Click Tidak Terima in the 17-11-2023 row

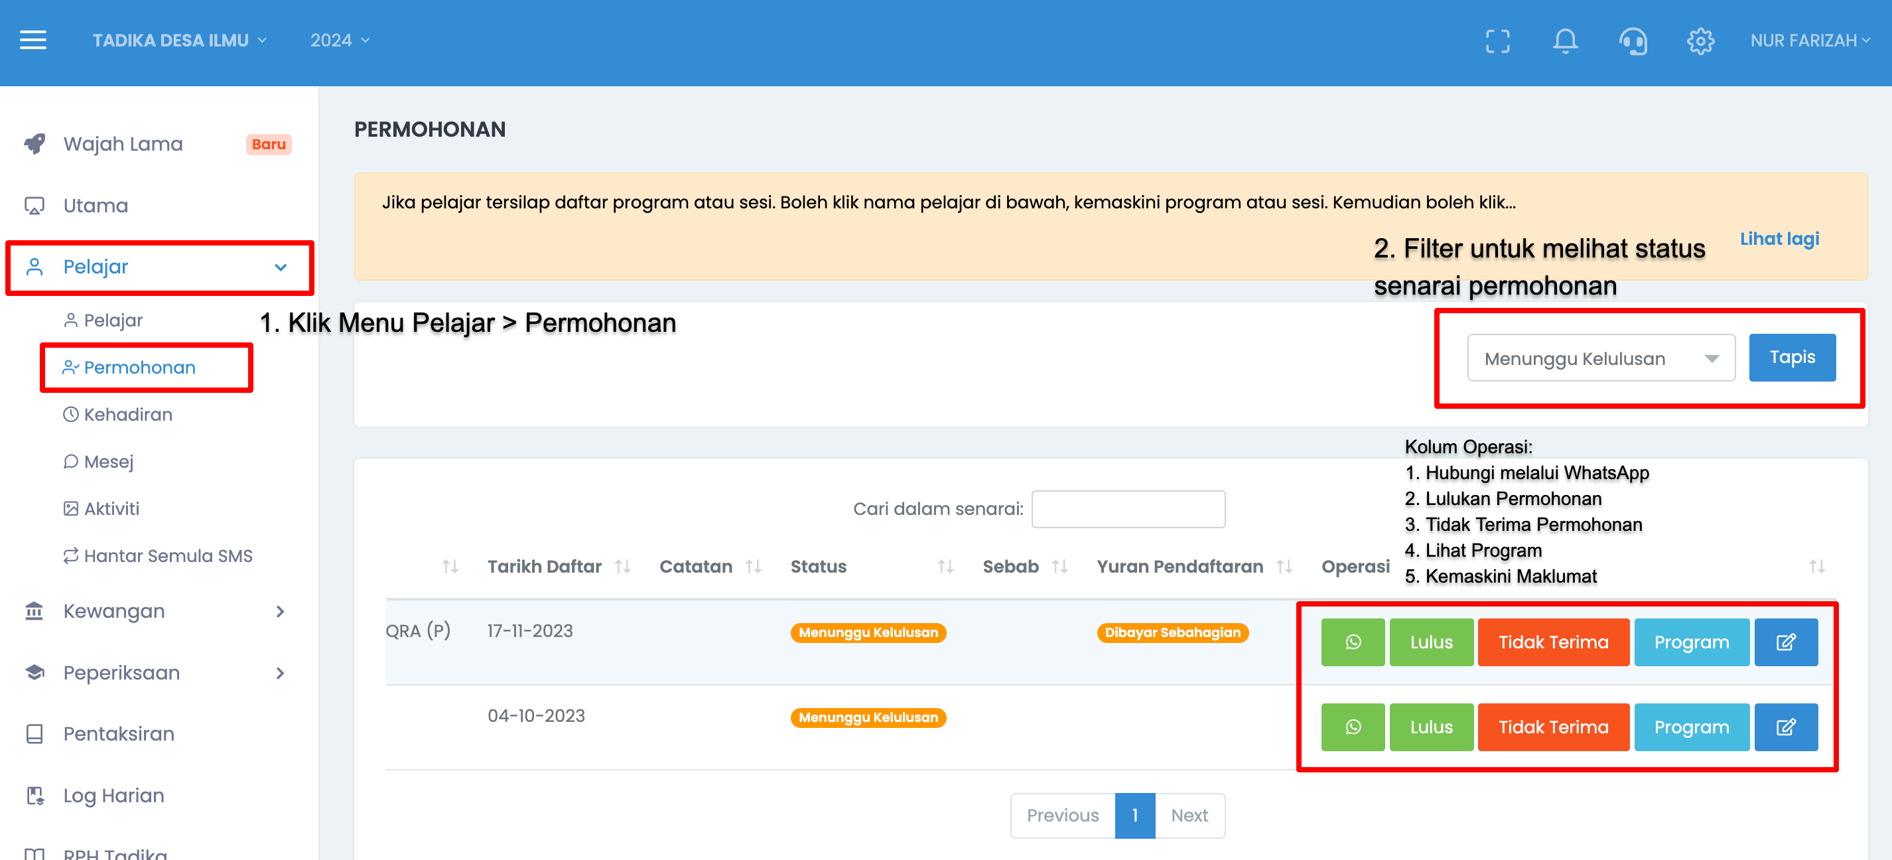[x=1554, y=642]
